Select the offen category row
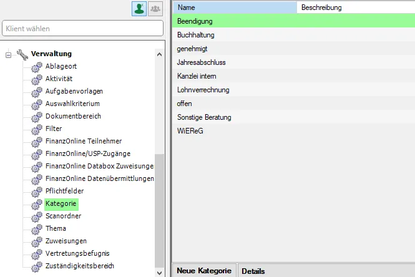Screen dimensions: 415x277 (x=293, y=104)
